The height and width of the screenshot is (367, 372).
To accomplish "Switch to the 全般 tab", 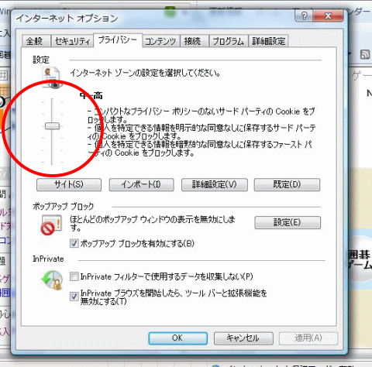I will point(35,41).
